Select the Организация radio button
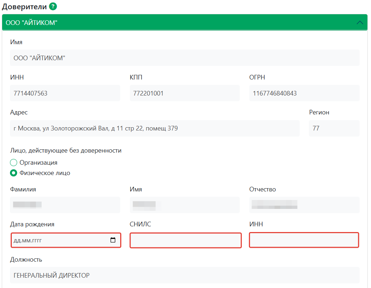Image resolution: width=371 pixels, height=288 pixels. click(14, 163)
